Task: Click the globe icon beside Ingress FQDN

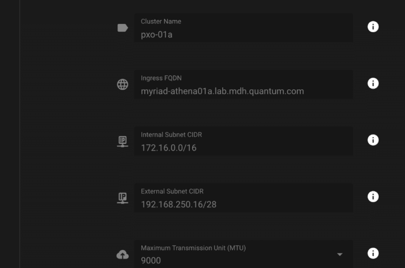Action: 123,85
